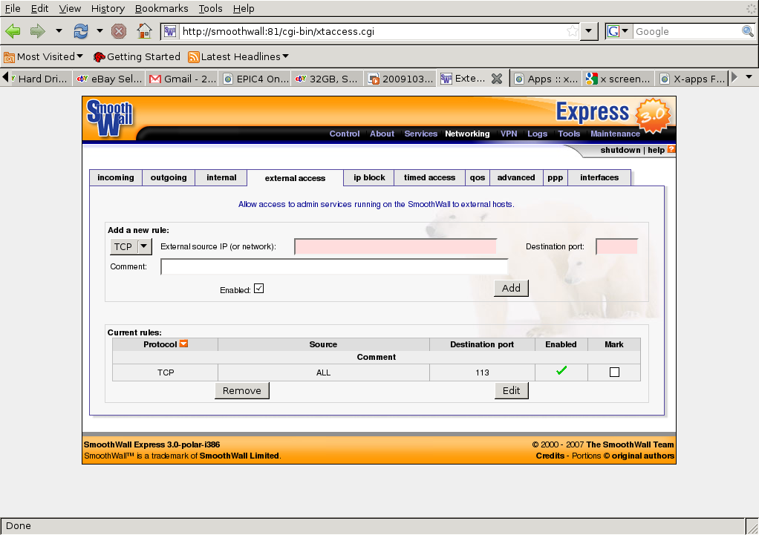Open the TCP protocol dropdown
This screenshot has width=759, height=535.
click(131, 246)
